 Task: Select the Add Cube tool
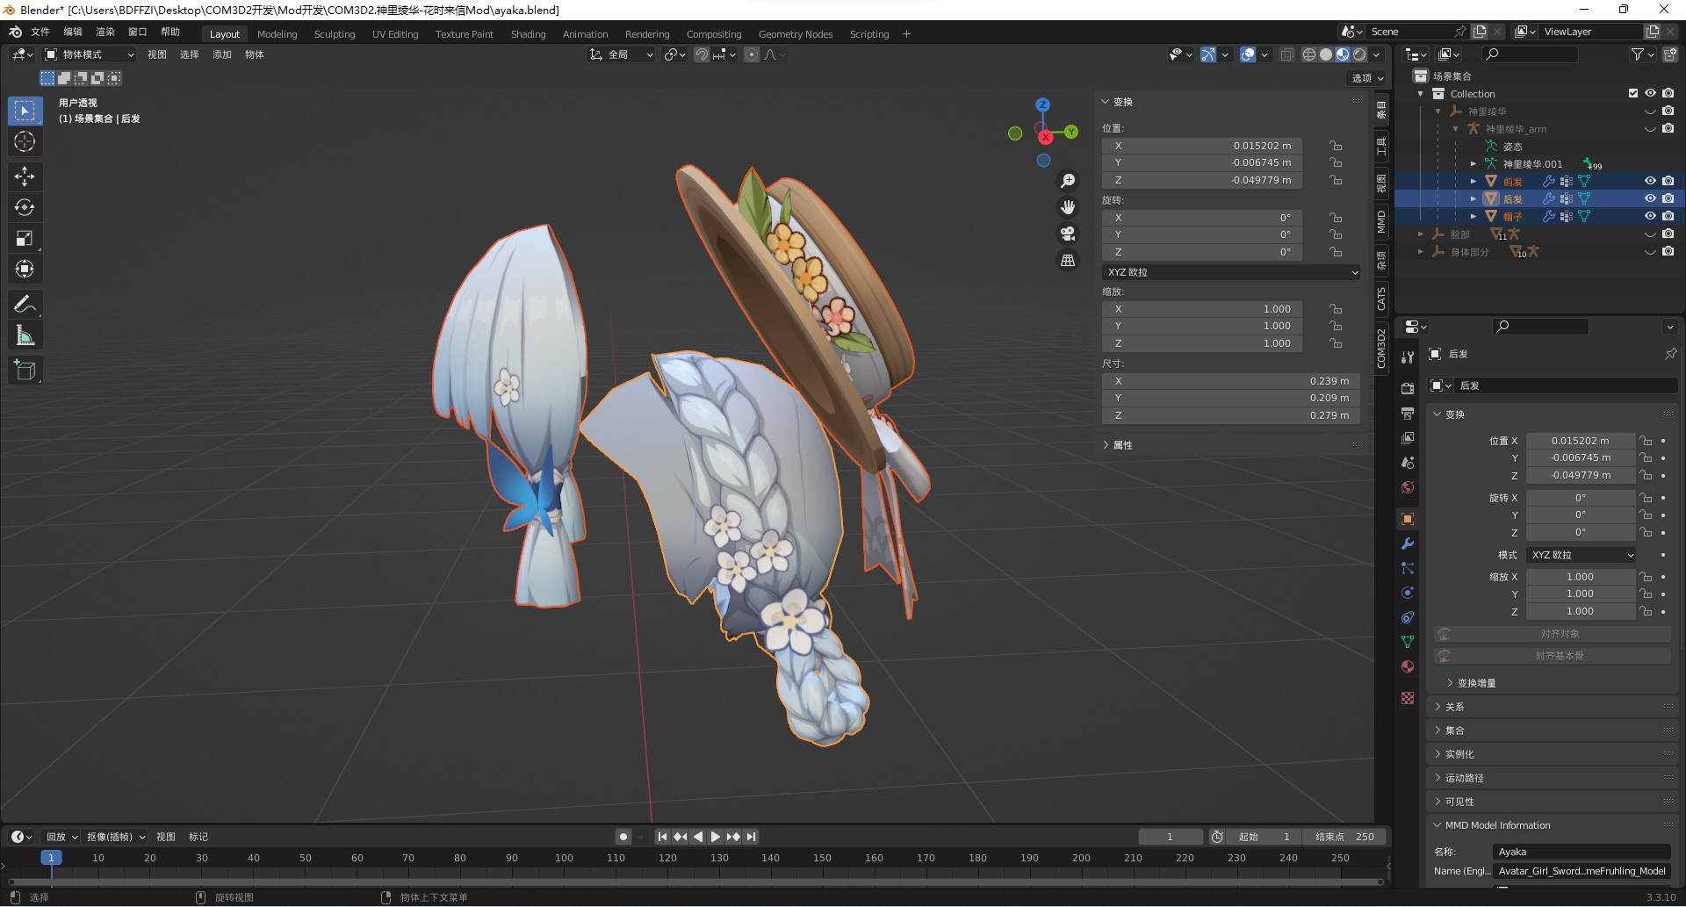[25, 371]
